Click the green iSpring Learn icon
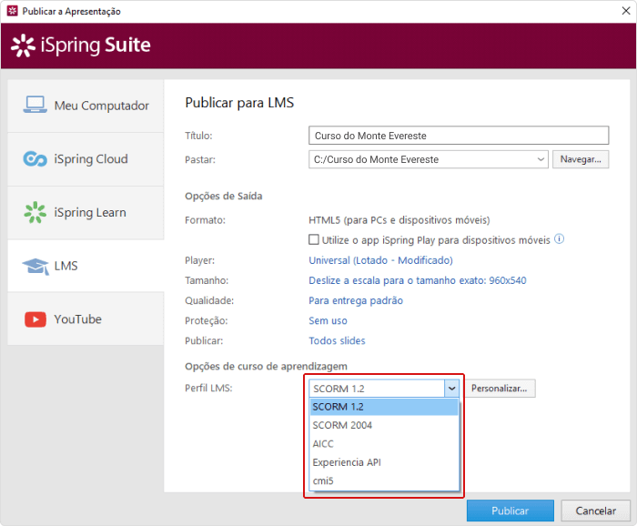 pyautogui.click(x=35, y=212)
